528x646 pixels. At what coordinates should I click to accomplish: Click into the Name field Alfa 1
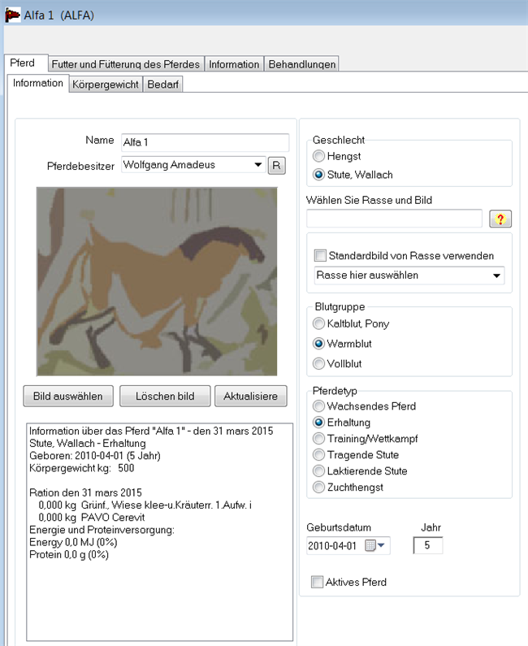click(x=205, y=142)
